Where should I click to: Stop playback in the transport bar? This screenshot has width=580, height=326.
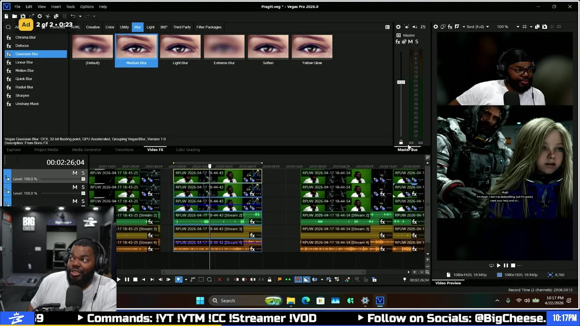(135, 279)
